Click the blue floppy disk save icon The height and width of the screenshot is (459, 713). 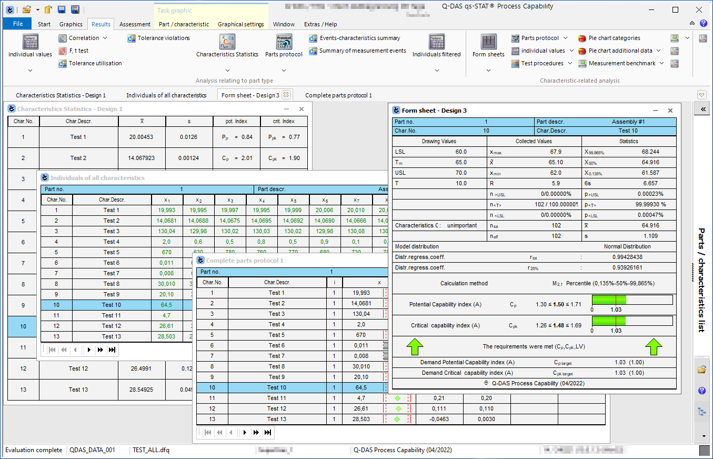[62, 9]
